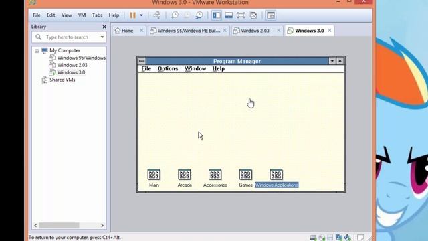Maximize Program Manager with up arrow button

pyautogui.click(x=340, y=61)
